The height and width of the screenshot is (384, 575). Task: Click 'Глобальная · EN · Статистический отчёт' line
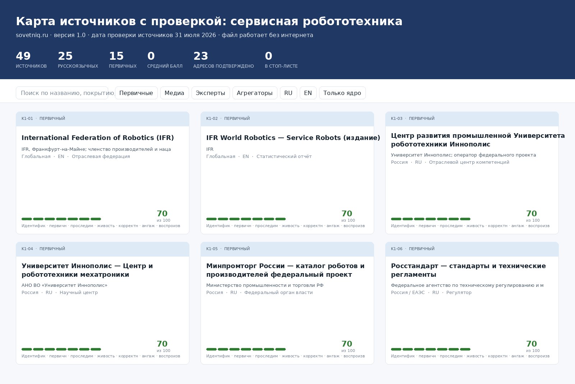click(259, 157)
